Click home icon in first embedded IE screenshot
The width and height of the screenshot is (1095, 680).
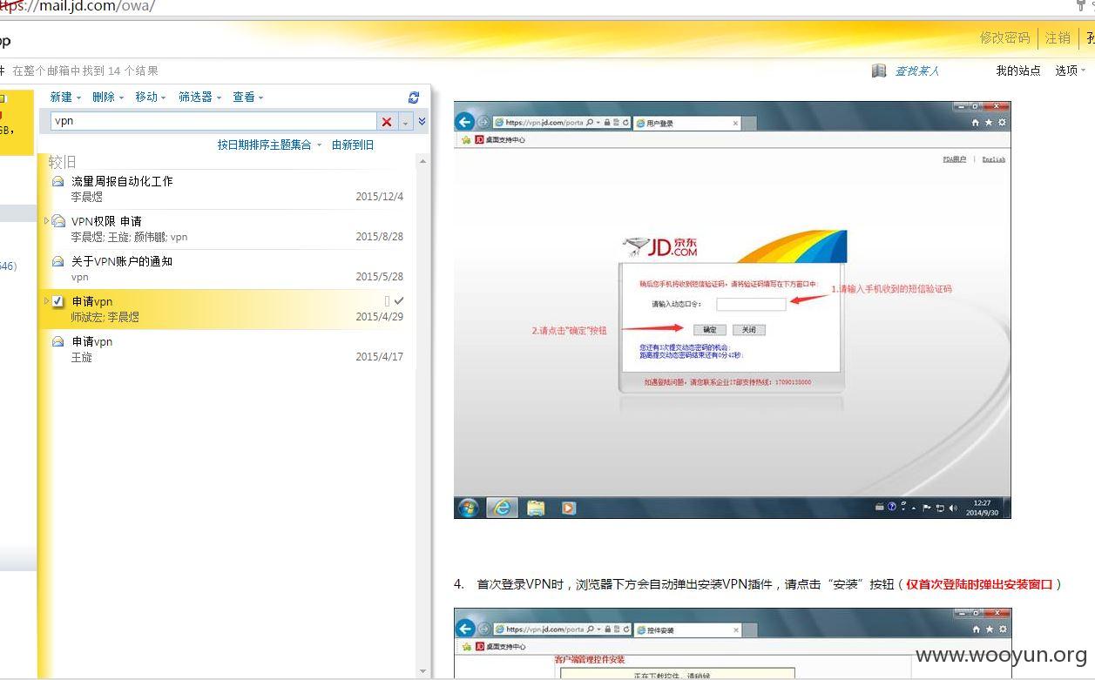pos(976,123)
